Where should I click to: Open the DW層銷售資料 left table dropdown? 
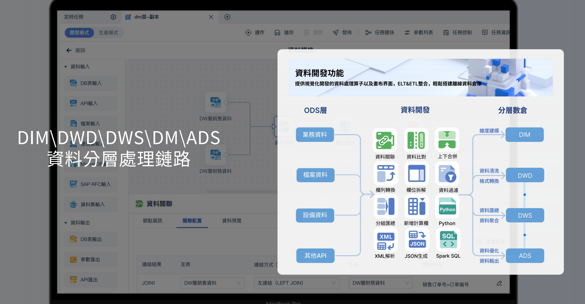point(212,283)
